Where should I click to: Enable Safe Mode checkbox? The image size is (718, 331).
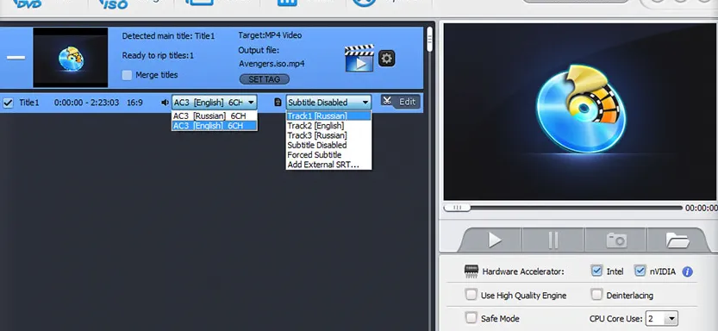471,317
